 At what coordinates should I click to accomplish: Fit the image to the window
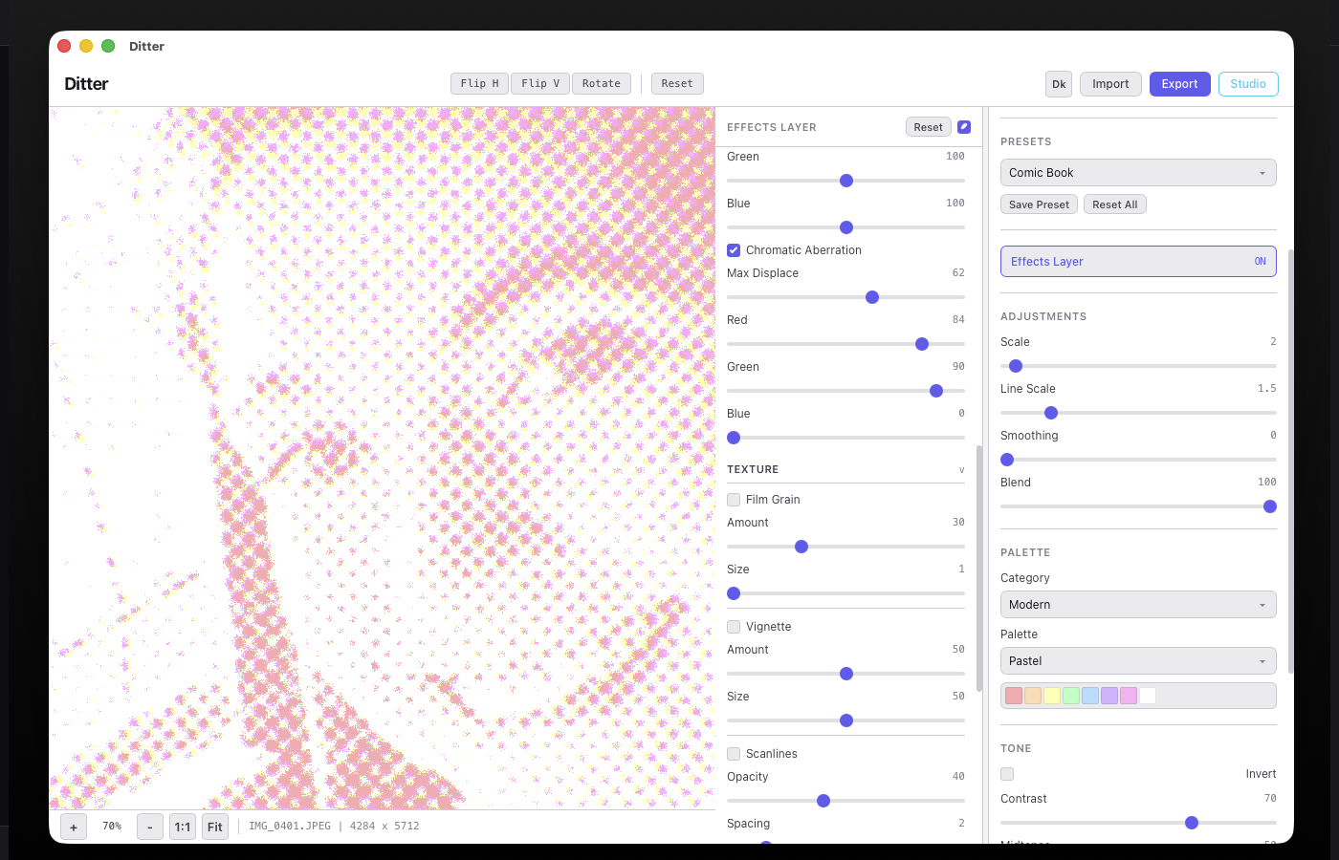[x=214, y=826]
